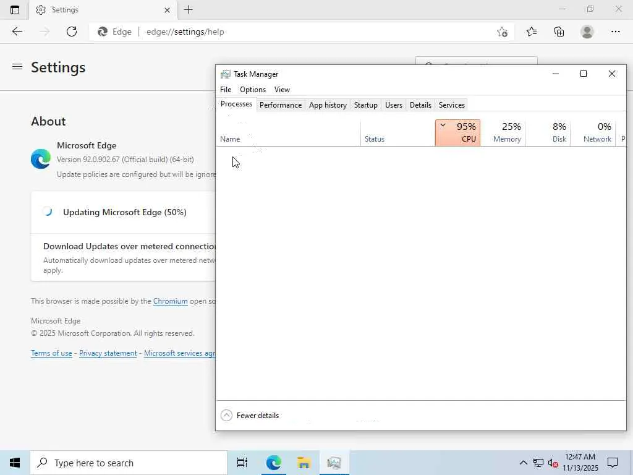
Task: Switch to the Startup tab
Action: (366, 105)
